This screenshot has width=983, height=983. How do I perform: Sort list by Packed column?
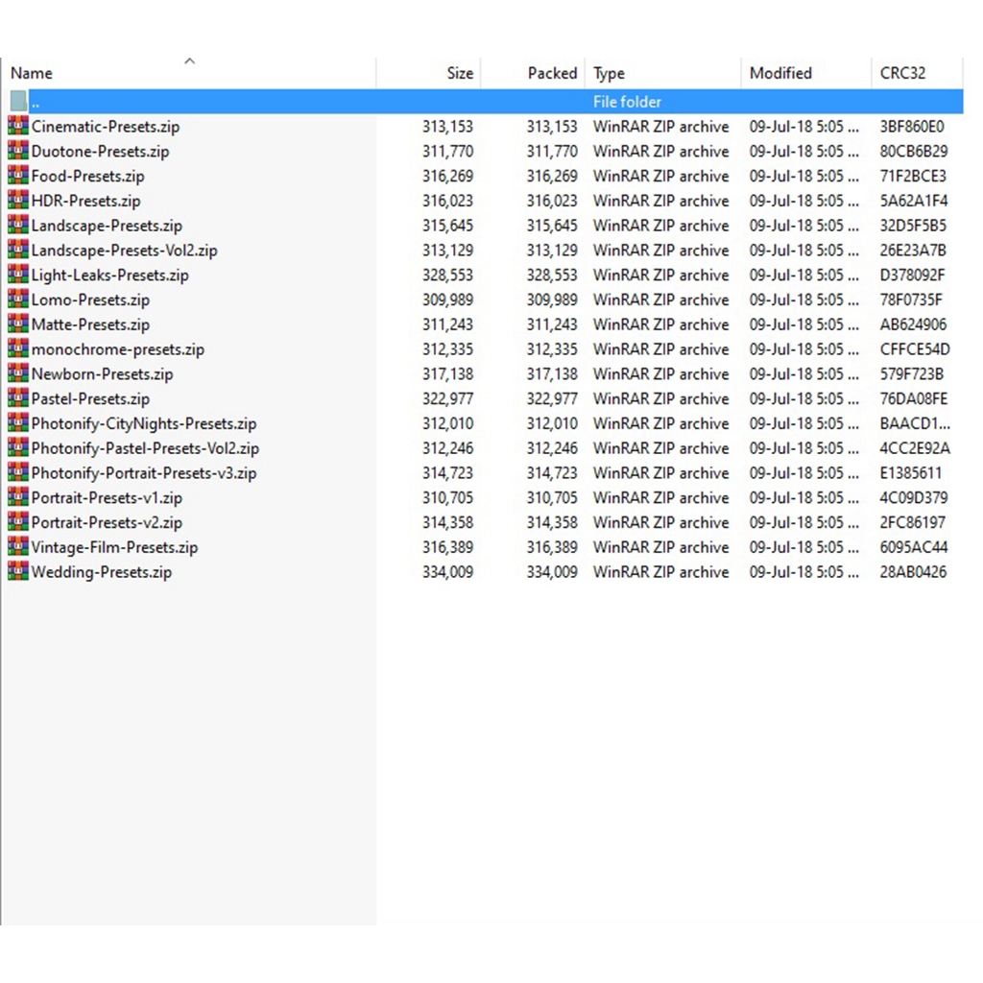point(552,73)
